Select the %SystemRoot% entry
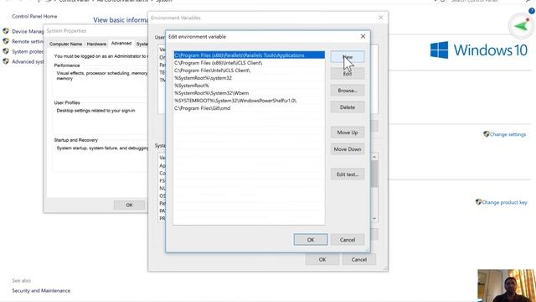The width and height of the screenshot is (536, 302). 250,86
